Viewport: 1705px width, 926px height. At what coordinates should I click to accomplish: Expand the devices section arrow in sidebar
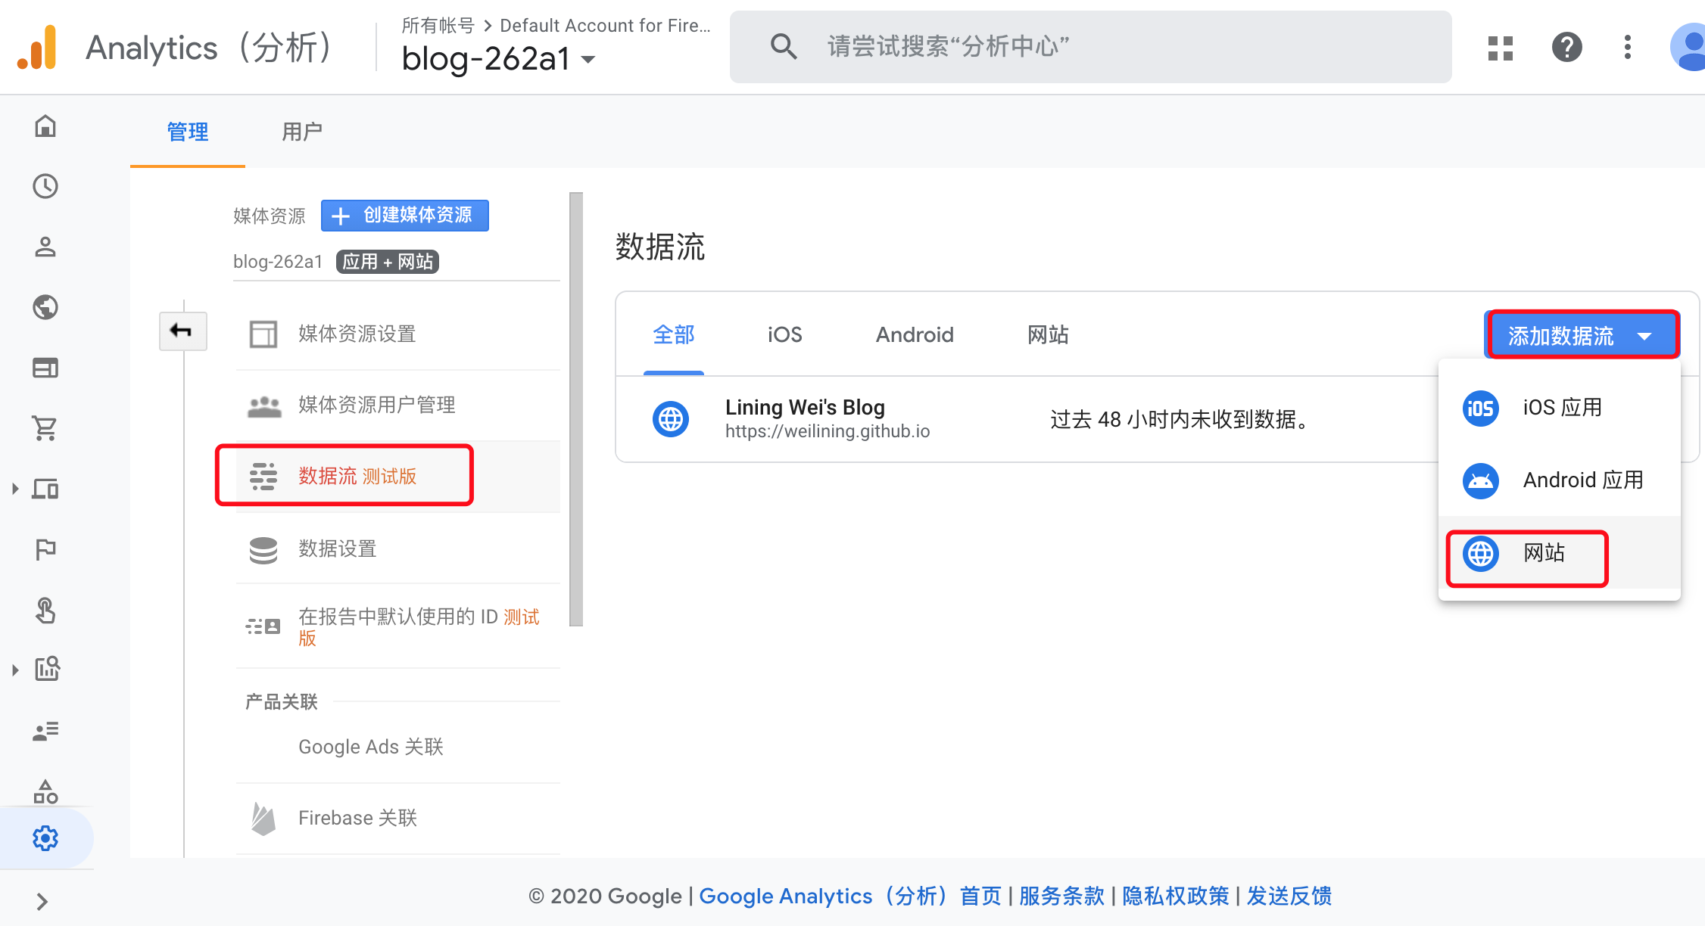[15, 489]
